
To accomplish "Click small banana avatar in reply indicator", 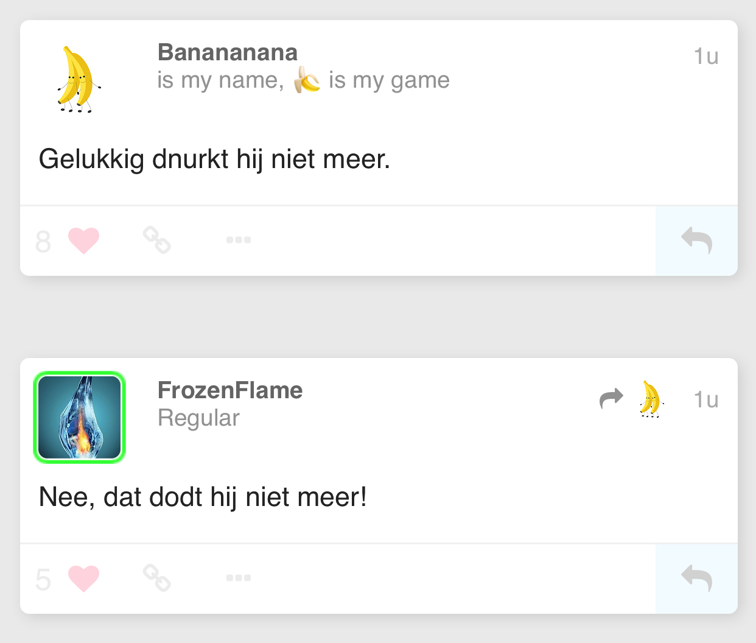I will point(651,399).
